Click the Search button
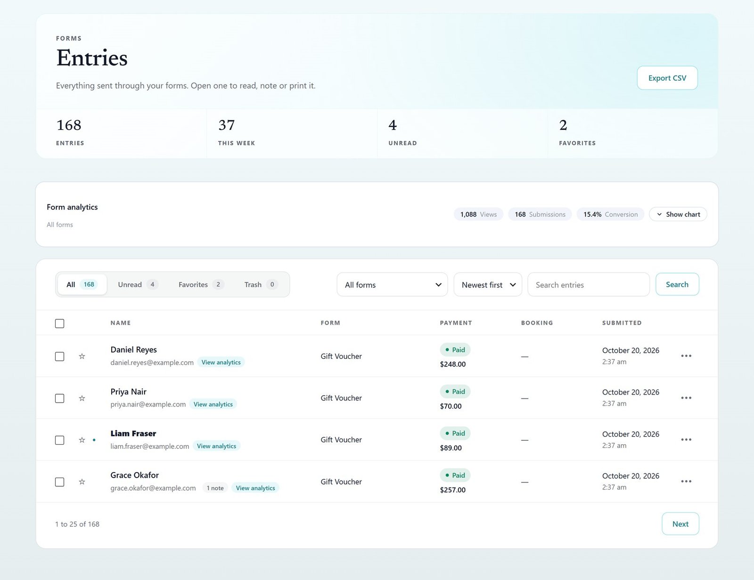754x580 pixels. [x=677, y=284]
